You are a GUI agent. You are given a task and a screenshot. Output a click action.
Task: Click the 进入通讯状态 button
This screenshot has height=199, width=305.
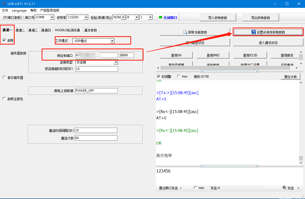[x=268, y=43]
